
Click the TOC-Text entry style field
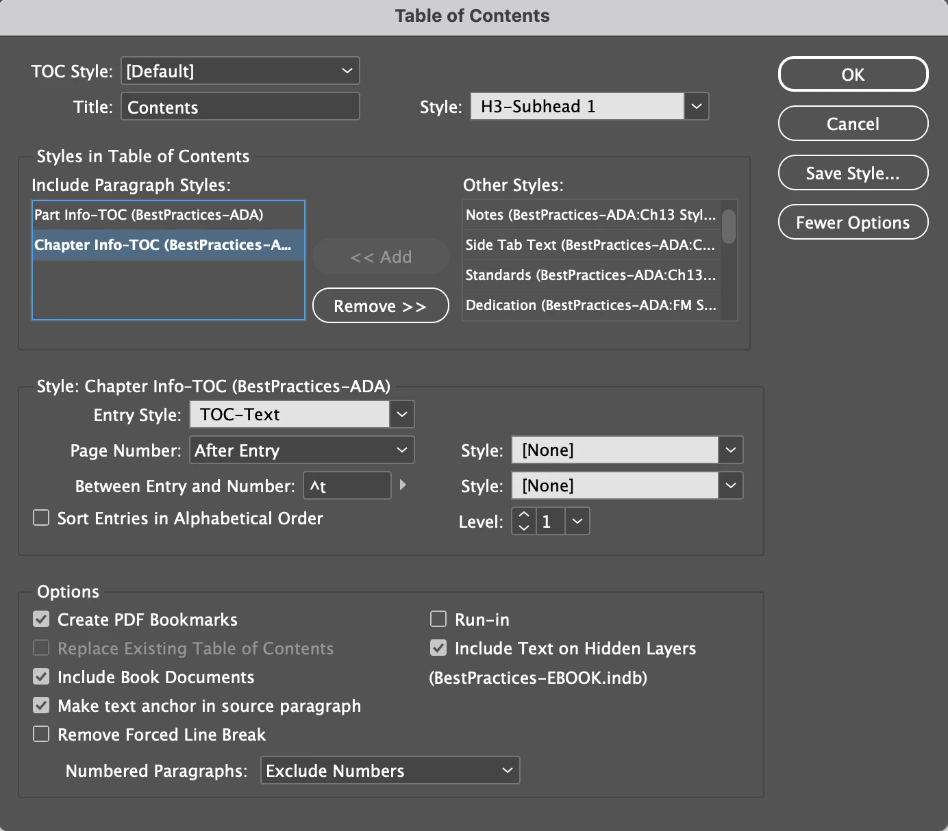click(x=290, y=414)
